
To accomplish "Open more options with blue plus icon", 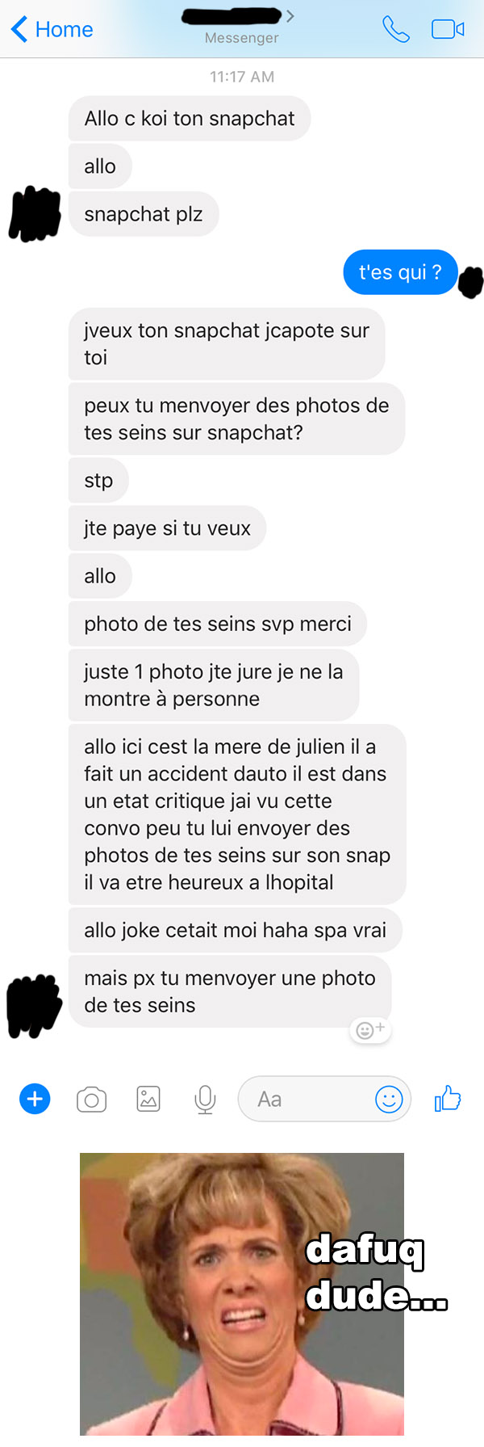I will (35, 1099).
